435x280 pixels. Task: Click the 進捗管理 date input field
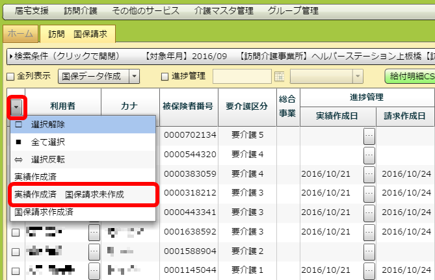pos(243,76)
